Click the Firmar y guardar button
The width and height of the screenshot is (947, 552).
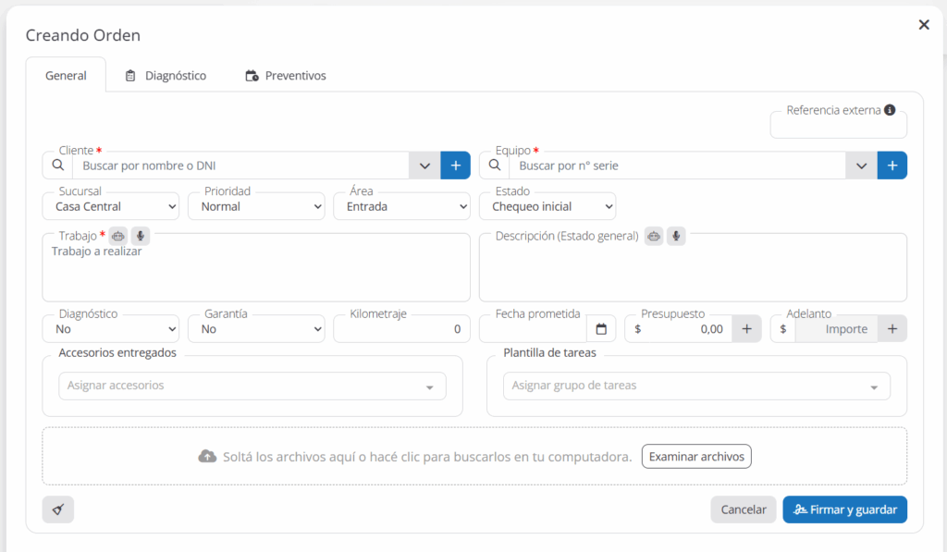pos(844,509)
